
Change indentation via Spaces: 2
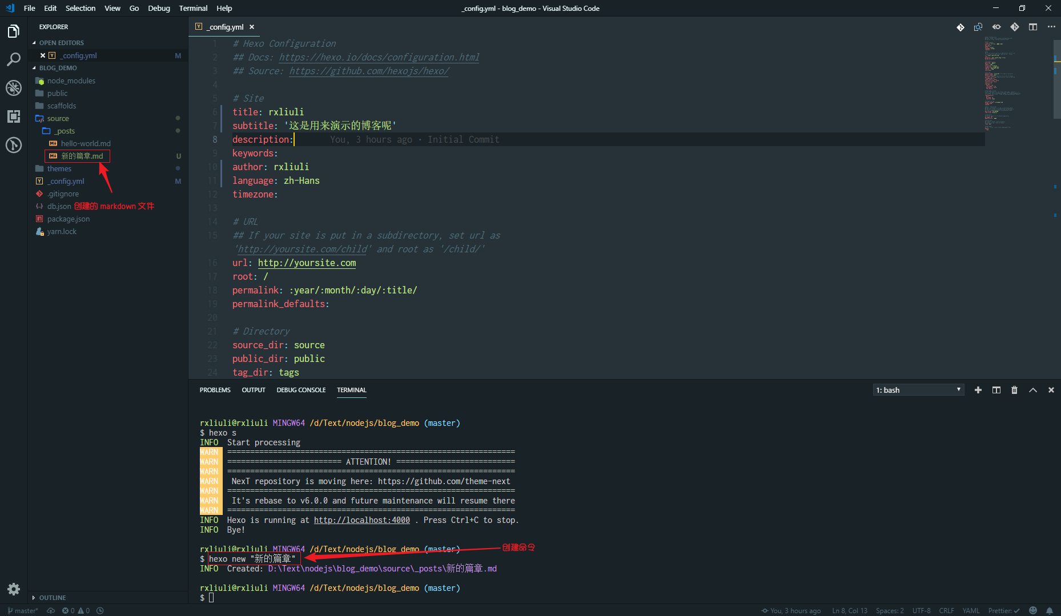point(890,610)
